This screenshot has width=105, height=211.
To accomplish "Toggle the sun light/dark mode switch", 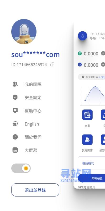I will pos(21,168).
